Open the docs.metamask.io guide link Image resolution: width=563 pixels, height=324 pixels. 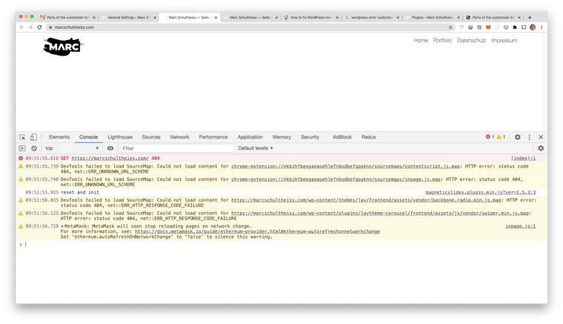click(x=258, y=231)
